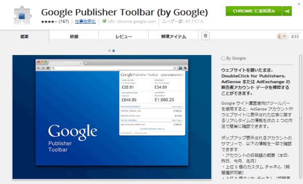Click the puzzle-piece extension icon
Viewport: 303px width, 184px height.
tap(23, 16)
